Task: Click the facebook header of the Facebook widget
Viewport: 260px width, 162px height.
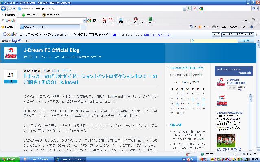Action: [234, 71]
